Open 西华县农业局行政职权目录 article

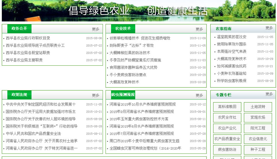(28, 38)
